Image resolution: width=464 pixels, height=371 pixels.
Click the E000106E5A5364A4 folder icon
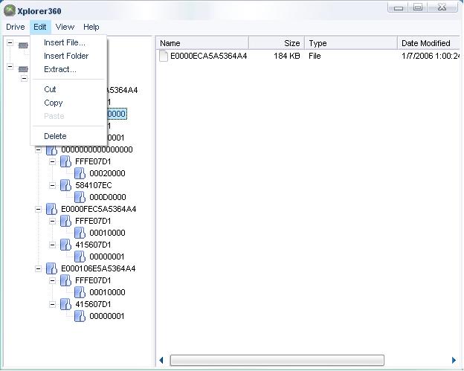pos(51,268)
